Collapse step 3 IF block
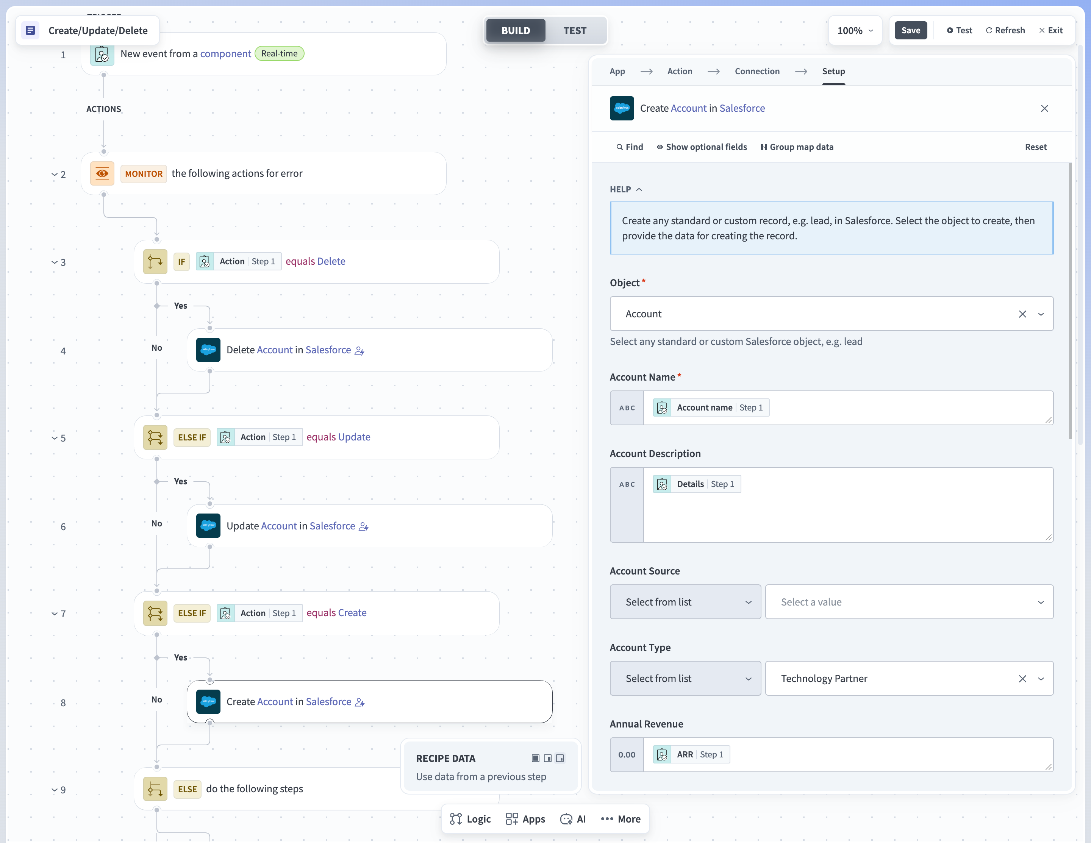Screen dimensions: 1091x843 tap(55, 262)
